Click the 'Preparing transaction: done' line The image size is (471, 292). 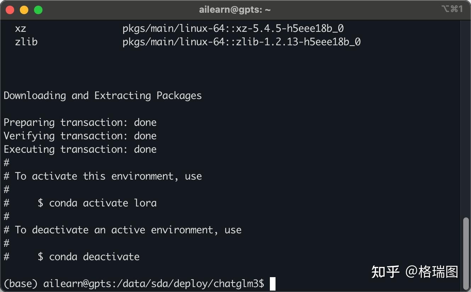(80, 123)
